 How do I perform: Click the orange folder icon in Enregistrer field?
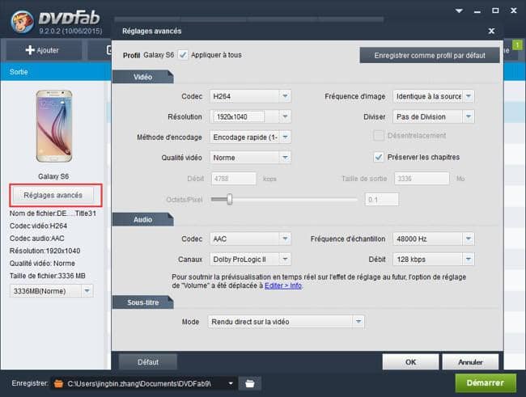pos(58,383)
